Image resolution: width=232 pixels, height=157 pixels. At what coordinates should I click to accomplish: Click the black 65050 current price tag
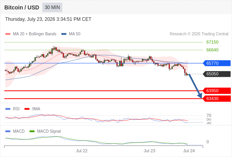click(x=217, y=74)
